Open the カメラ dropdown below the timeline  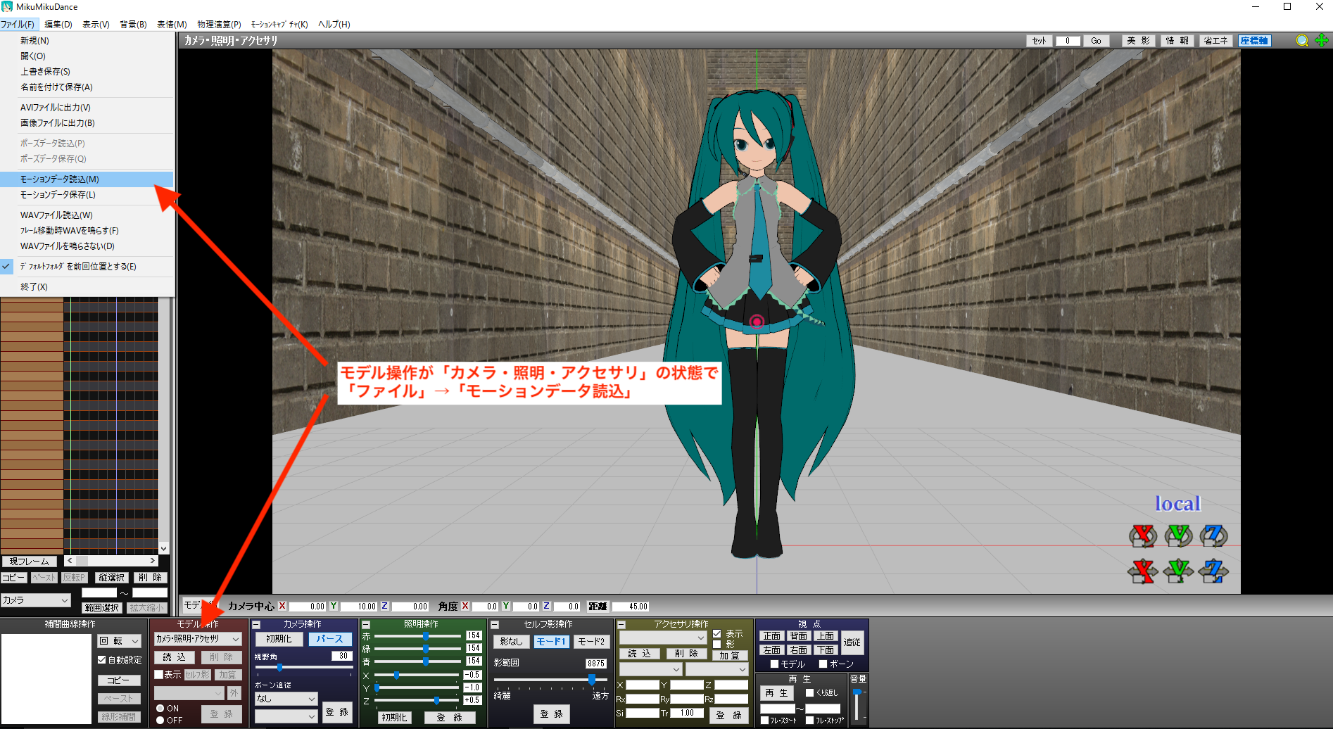coord(36,600)
